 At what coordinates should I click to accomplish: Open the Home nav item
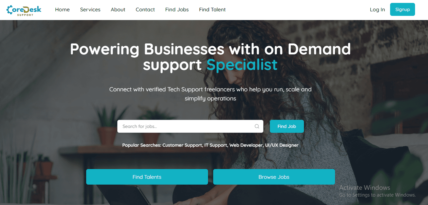coord(62,10)
